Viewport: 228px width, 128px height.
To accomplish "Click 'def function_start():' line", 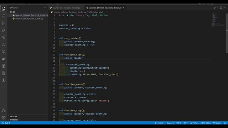I will coord(73,54).
